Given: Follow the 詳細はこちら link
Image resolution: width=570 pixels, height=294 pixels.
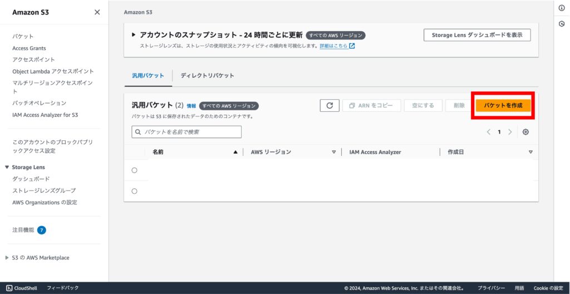Looking at the screenshot, I should [x=333, y=46].
